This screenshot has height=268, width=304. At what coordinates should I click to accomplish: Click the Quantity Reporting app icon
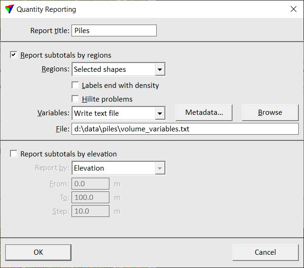click(9, 9)
